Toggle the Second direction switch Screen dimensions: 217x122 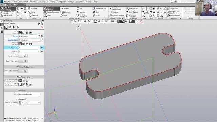23,61
